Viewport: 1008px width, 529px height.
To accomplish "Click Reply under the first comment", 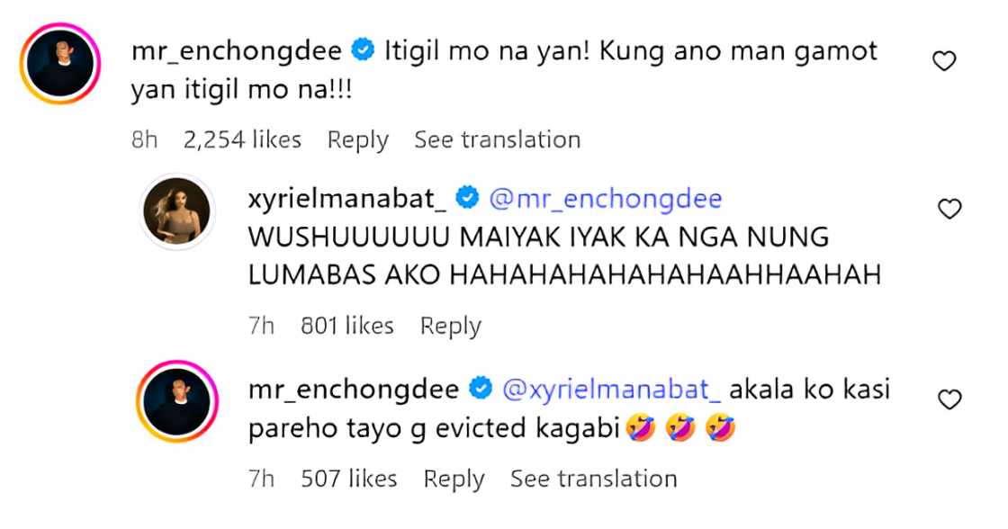I will (x=357, y=139).
